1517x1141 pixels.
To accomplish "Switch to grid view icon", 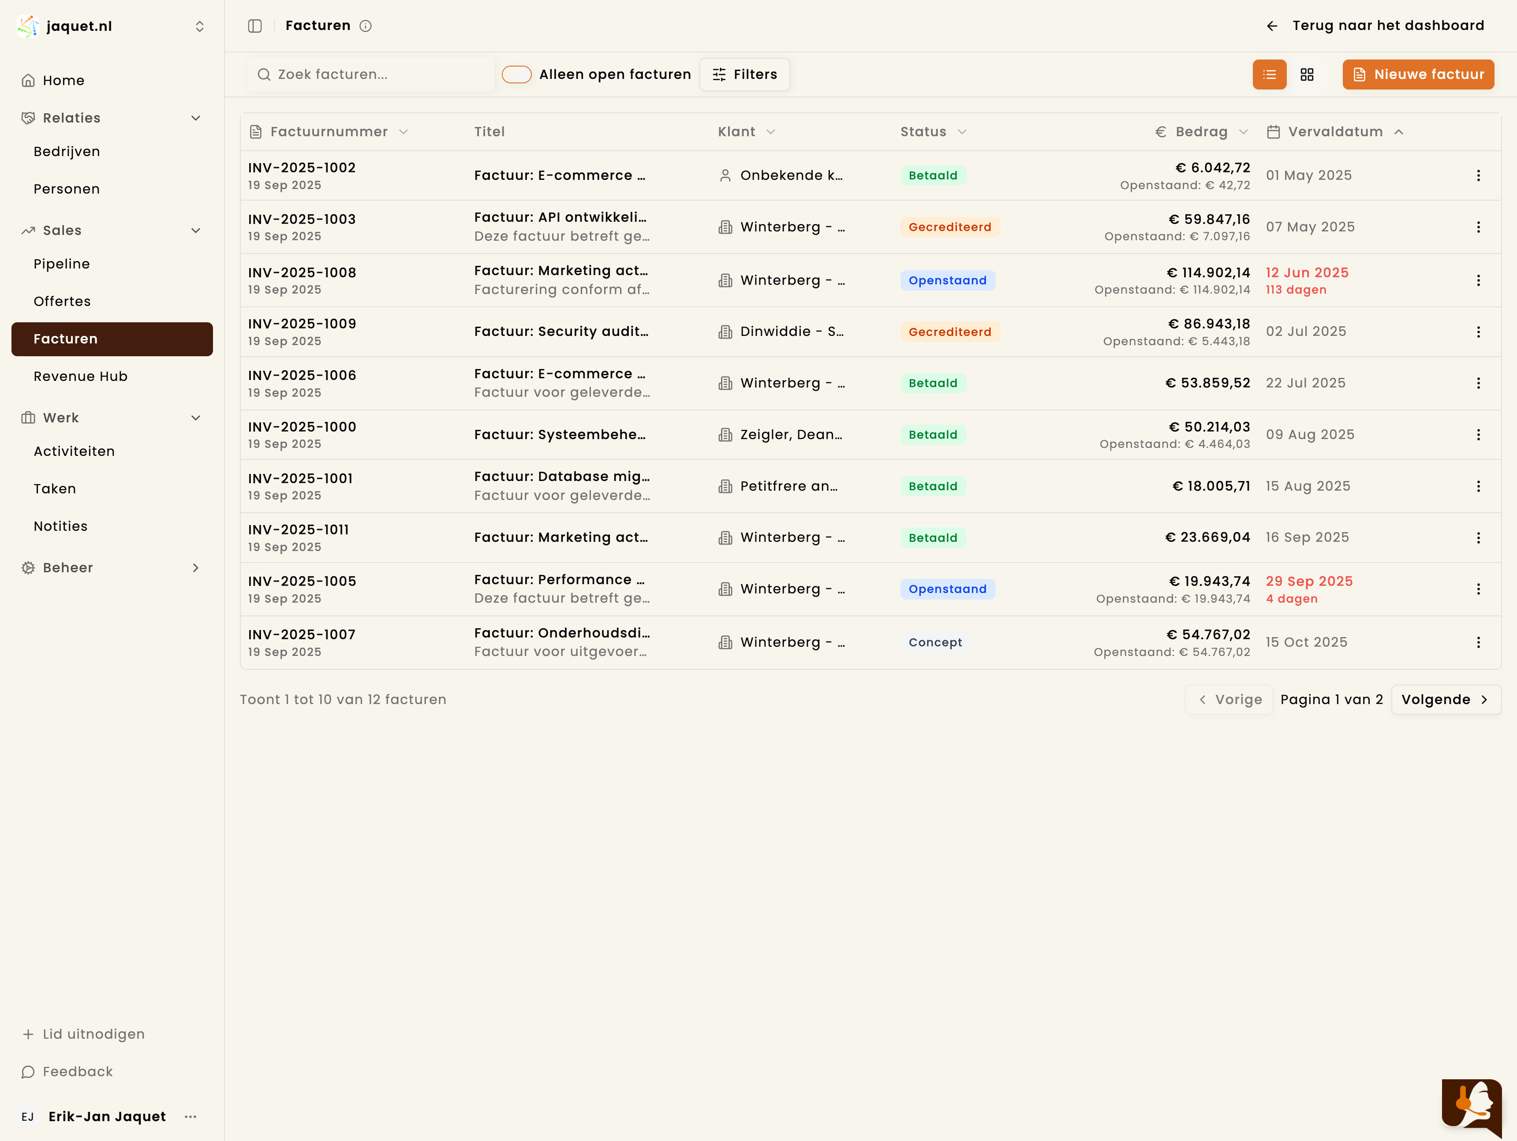I will point(1307,74).
